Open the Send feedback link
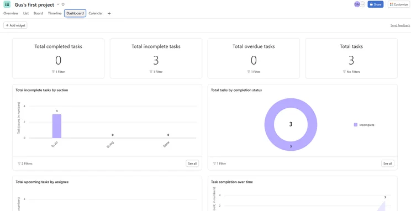The height and width of the screenshot is (211, 411). [400, 25]
